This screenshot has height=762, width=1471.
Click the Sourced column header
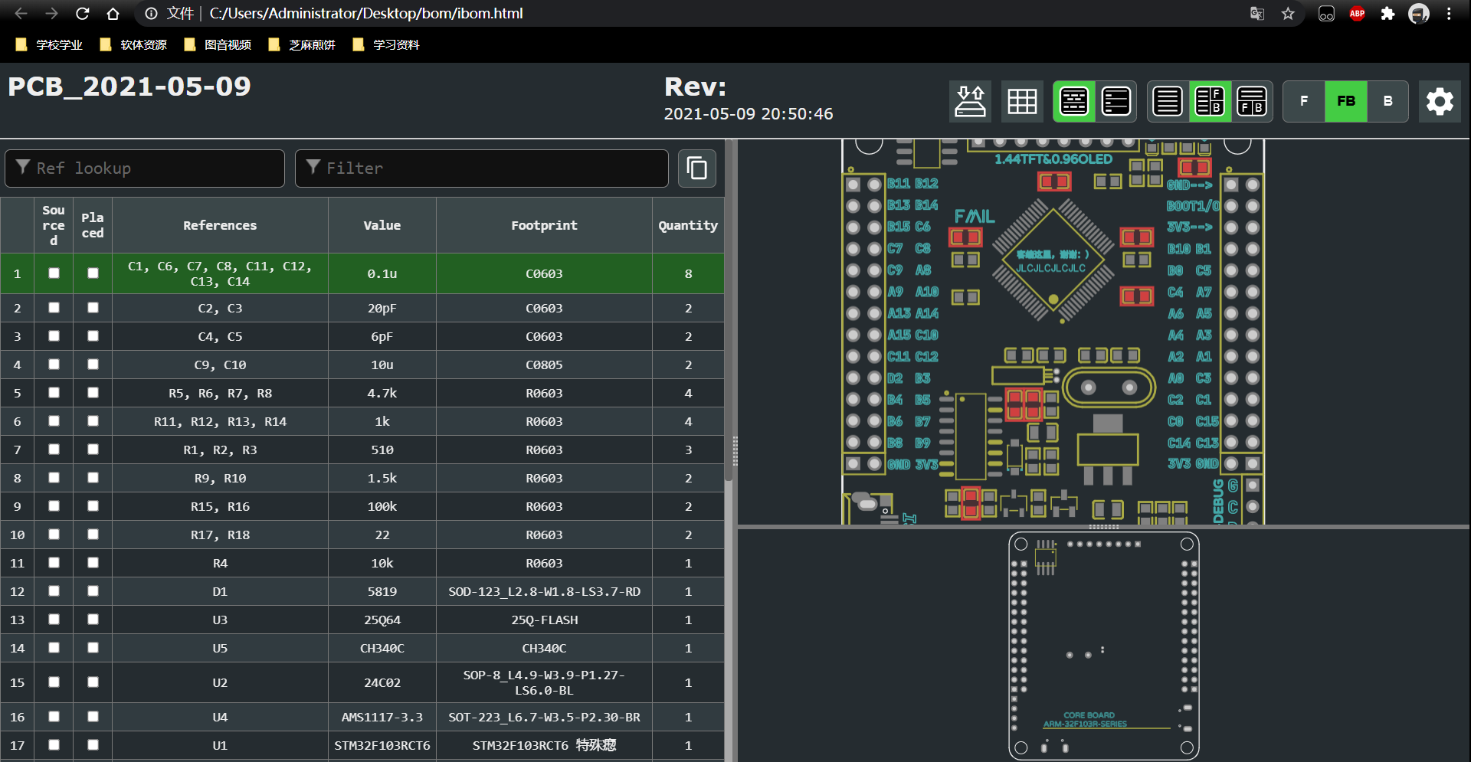click(54, 225)
